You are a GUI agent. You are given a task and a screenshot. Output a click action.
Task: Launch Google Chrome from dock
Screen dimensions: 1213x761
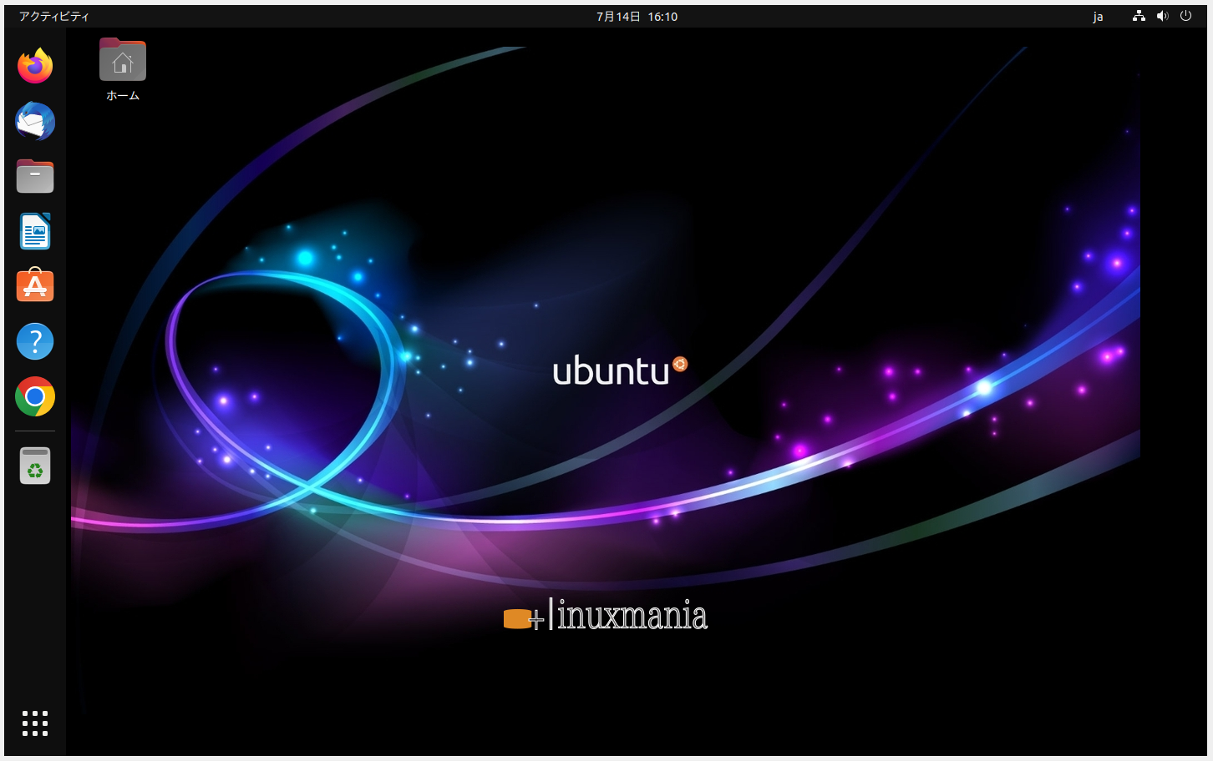coord(35,397)
